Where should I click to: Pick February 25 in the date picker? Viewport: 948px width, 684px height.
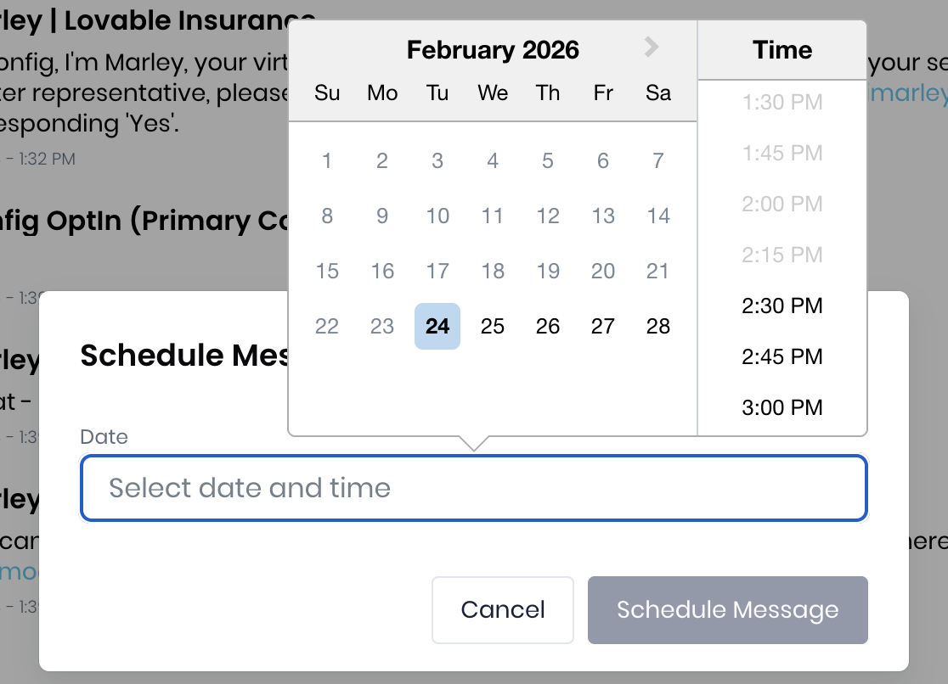(x=493, y=326)
